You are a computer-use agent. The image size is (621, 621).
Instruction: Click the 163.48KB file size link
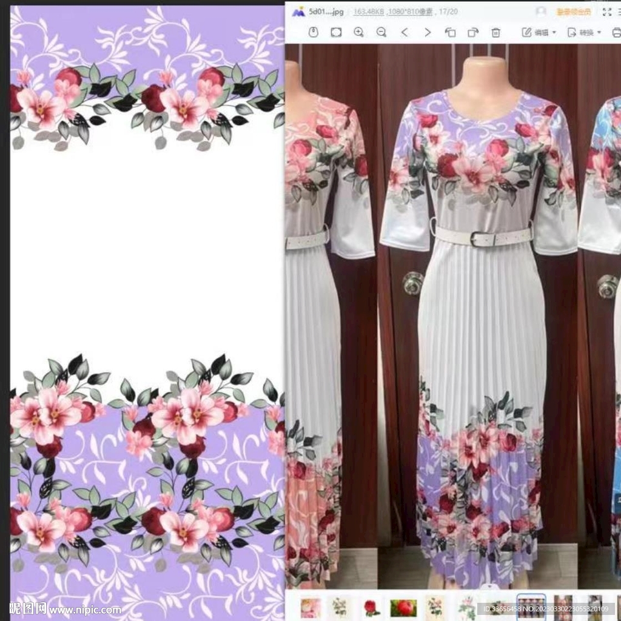368,12
